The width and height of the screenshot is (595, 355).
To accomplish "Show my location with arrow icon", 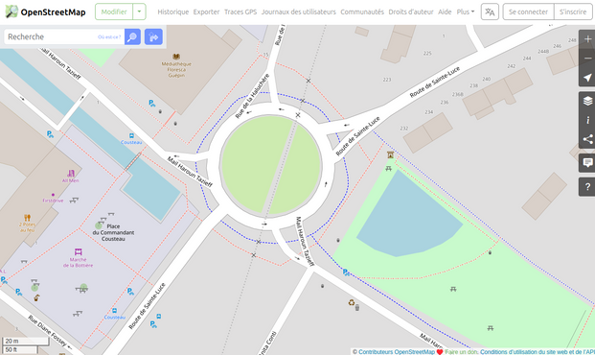I will [x=587, y=78].
